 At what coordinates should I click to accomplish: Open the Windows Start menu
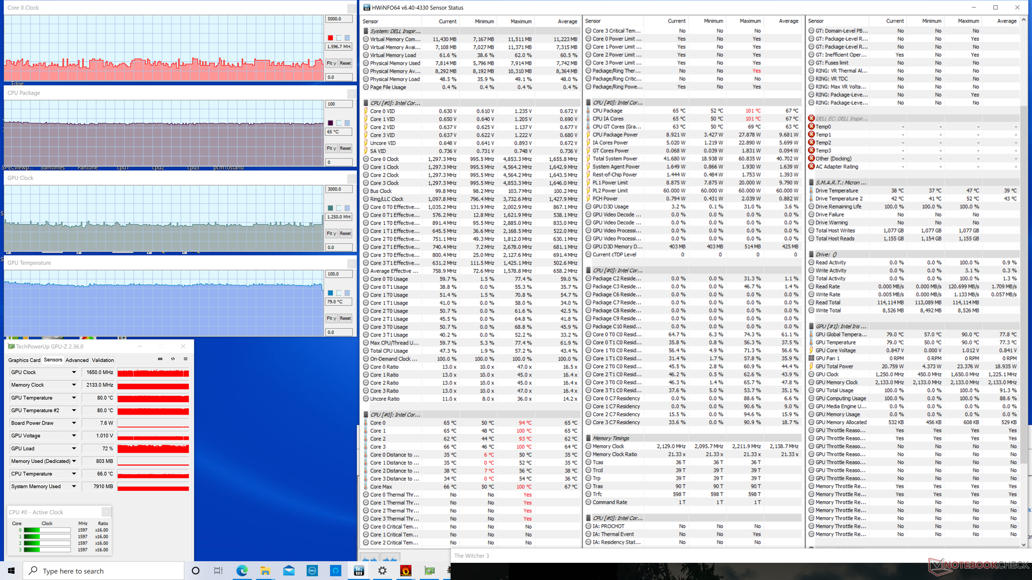coord(11,571)
